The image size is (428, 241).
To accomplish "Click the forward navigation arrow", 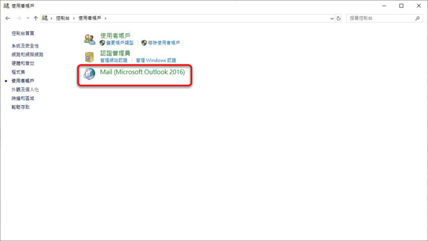I will [19, 18].
